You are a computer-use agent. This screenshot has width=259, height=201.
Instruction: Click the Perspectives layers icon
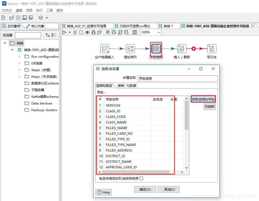(41, 18)
